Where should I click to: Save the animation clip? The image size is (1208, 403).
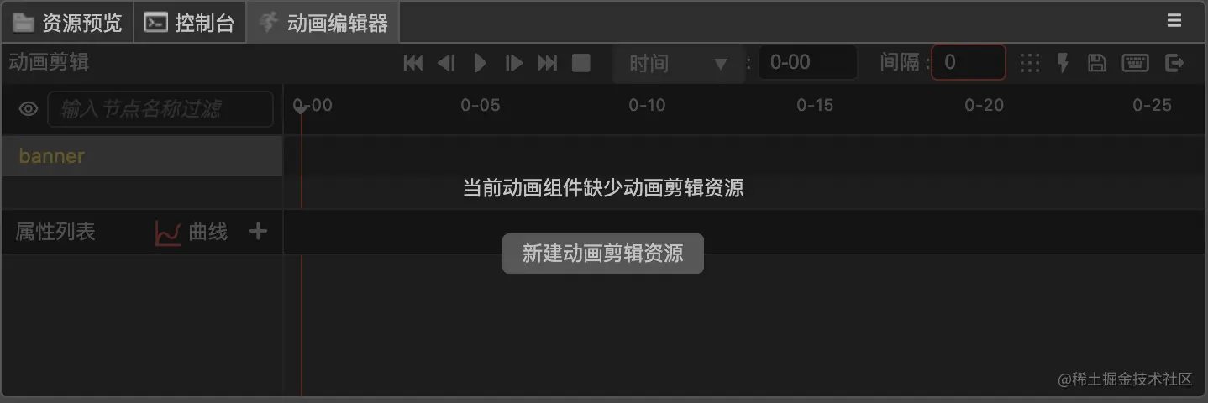(1096, 63)
